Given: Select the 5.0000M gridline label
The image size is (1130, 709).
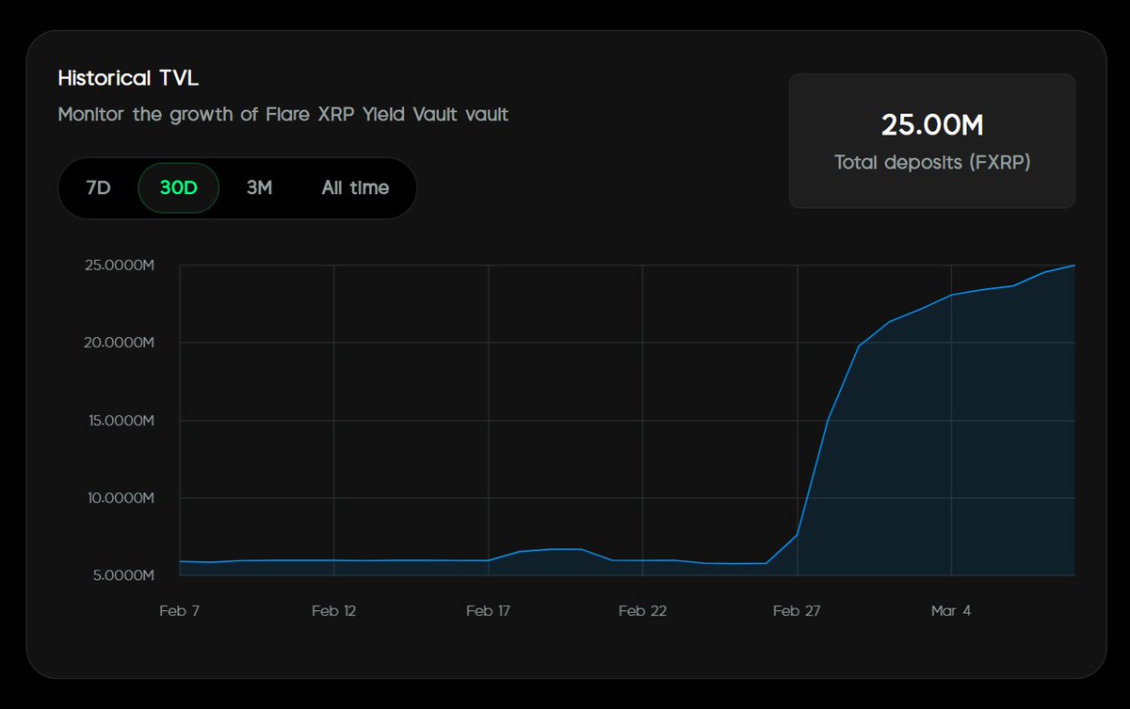Looking at the screenshot, I should point(125,573).
